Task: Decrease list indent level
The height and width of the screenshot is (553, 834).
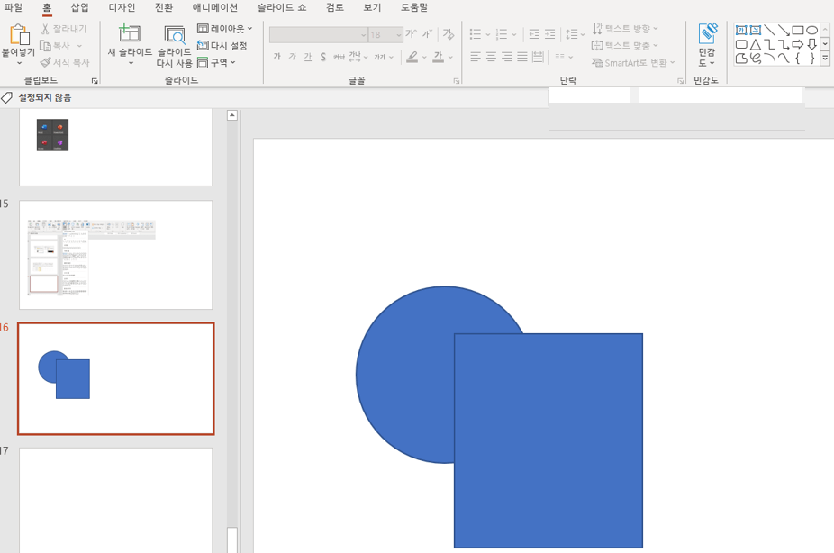Action: (534, 34)
